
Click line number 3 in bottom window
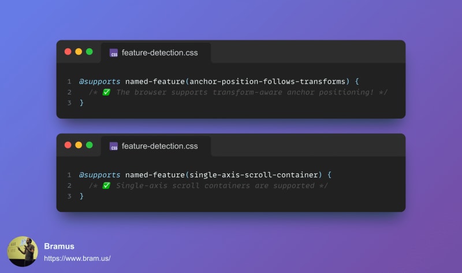(69, 196)
